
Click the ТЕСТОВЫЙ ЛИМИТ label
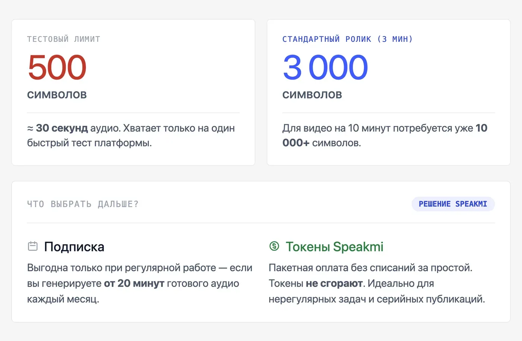click(x=64, y=39)
